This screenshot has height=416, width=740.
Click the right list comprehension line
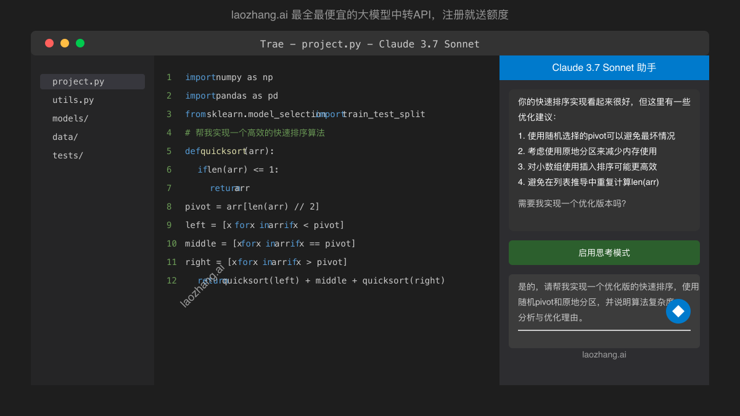coord(266,262)
